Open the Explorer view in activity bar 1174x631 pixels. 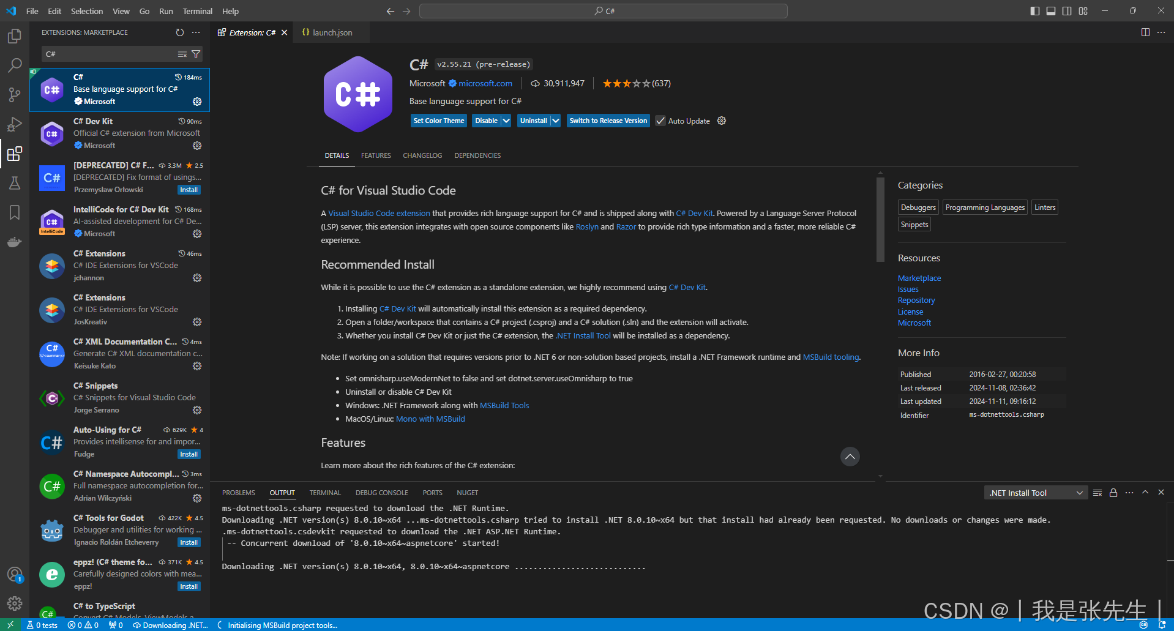(15, 36)
